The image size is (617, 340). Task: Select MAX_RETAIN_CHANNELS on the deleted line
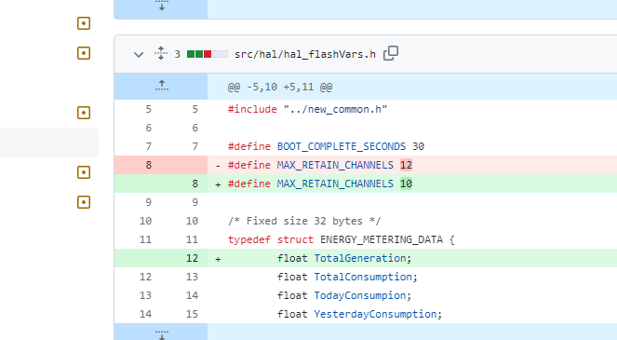point(335,165)
